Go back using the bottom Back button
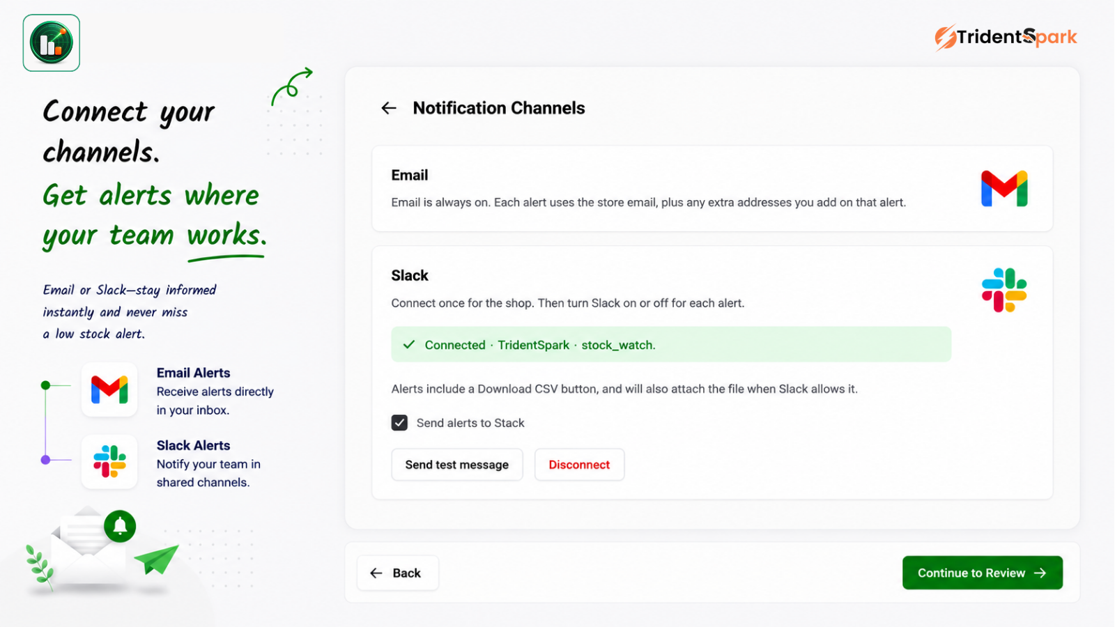Screen dimensions: 1115x627 [398, 573]
